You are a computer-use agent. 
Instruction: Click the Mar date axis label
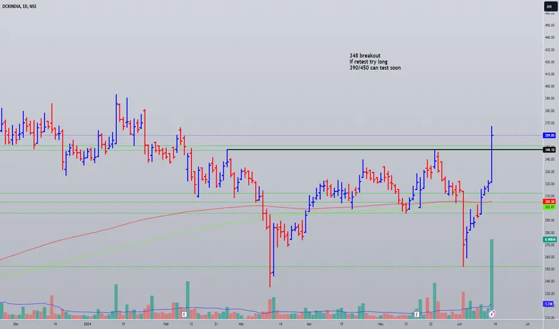[x=241, y=324]
